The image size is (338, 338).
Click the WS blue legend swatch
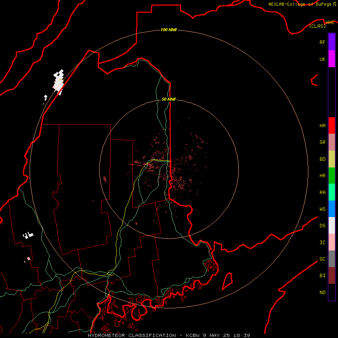(x=332, y=209)
